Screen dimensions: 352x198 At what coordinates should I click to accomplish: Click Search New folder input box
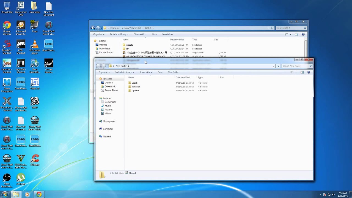(x=297, y=66)
